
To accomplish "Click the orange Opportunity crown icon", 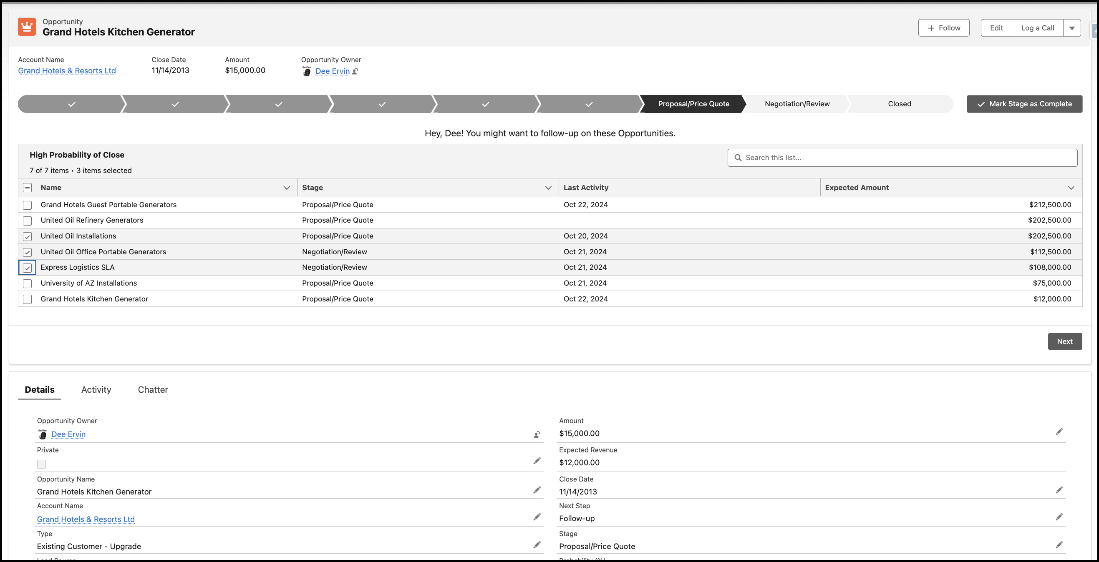I will [27, 27].
